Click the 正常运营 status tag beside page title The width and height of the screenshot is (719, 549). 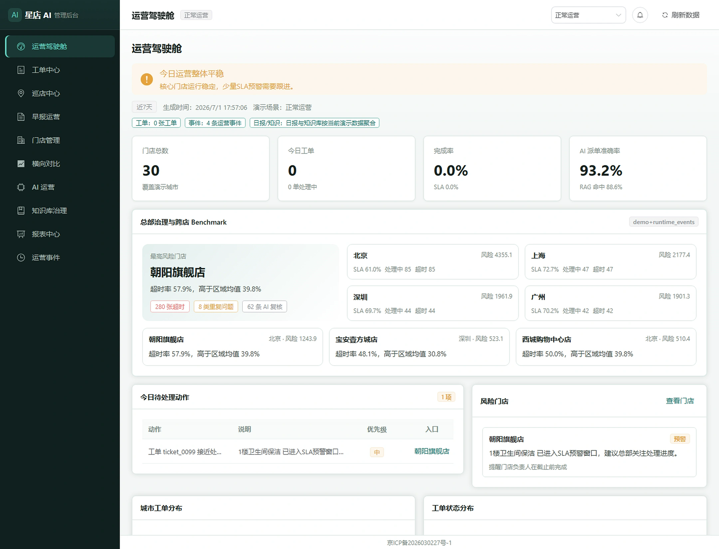click(196, 15)
